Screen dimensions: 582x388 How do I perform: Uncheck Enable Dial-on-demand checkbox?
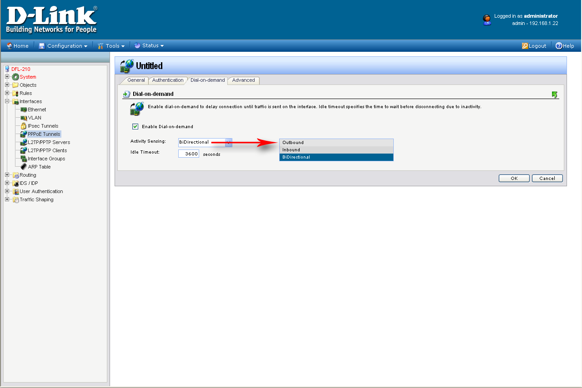(x=135, y=126)
